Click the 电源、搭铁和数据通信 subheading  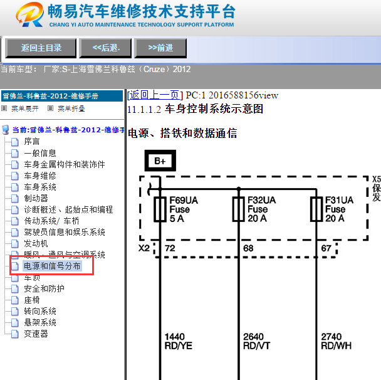pos(182,133)
